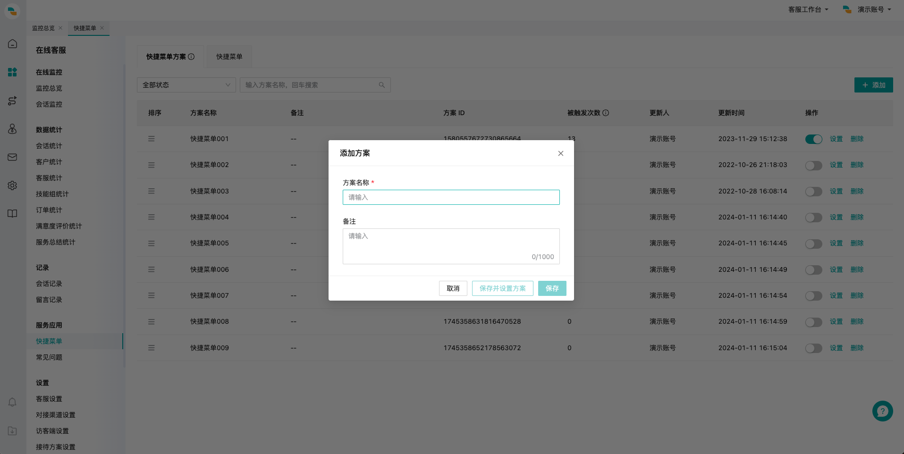Open 会话统计 in the sidebar
The image size is (904, 454).
(x=49, y=146)
